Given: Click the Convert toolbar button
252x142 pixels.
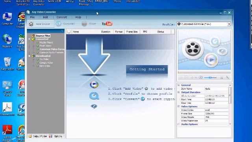Looking at the screenshot, I should (65, 24).
